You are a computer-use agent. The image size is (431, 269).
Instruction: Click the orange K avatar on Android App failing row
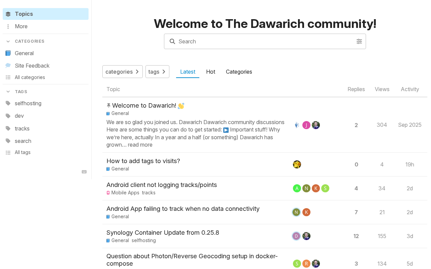[306, 212]
